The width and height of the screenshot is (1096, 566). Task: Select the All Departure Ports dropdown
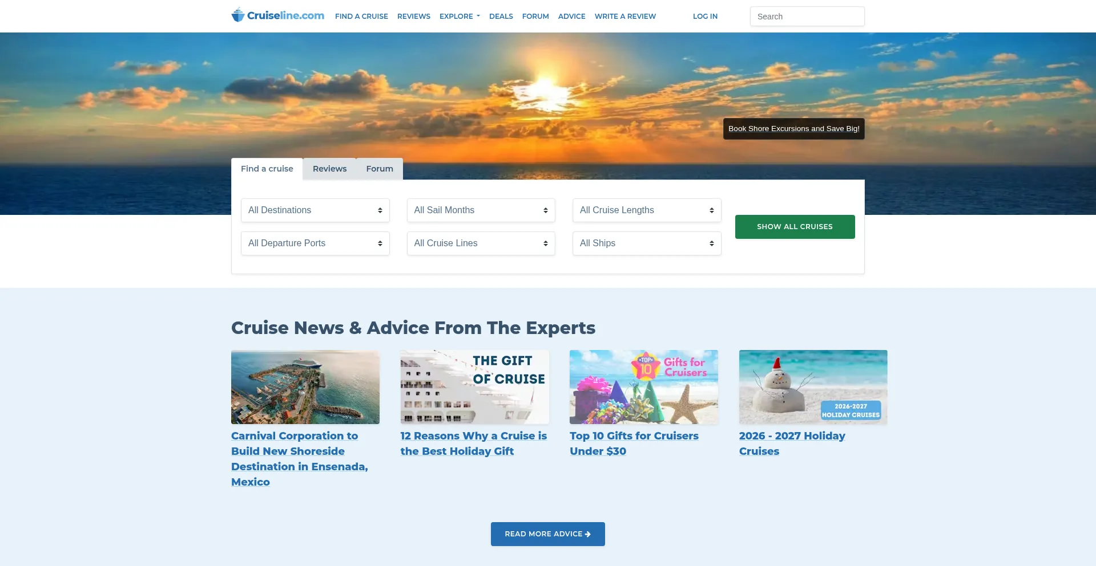coord(315,243)
